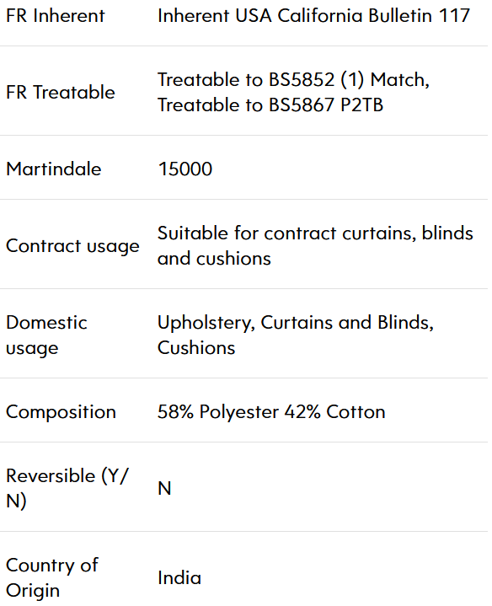492x606 pixels.
Task: Select the Martindale value 15000
Action: (x=185, y=169)
